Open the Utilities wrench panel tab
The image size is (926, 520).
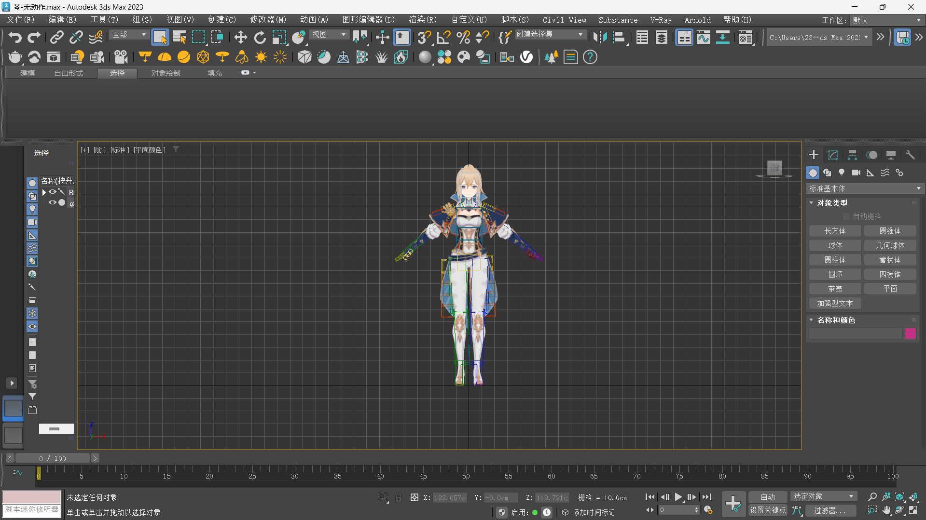pyautogui.click(x=910, y=155)
